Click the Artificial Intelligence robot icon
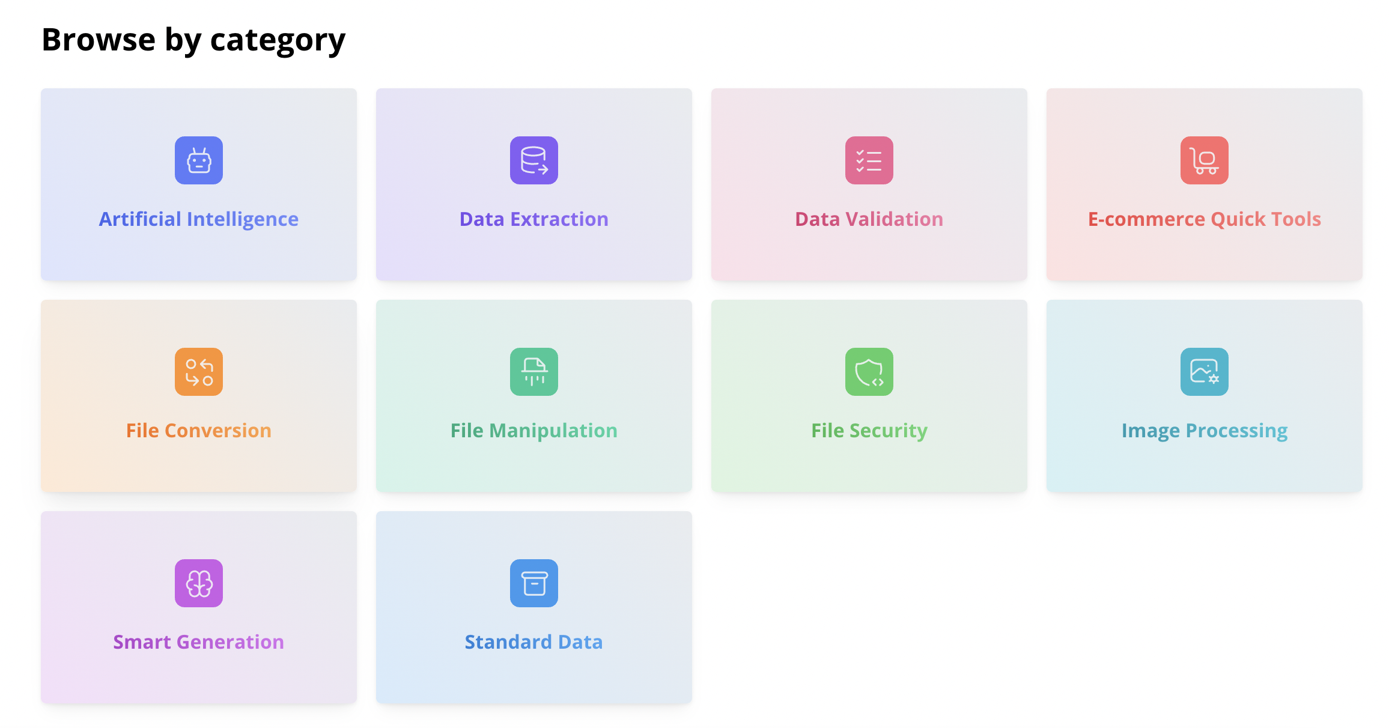1389x728 pixels. coord(199,160)
